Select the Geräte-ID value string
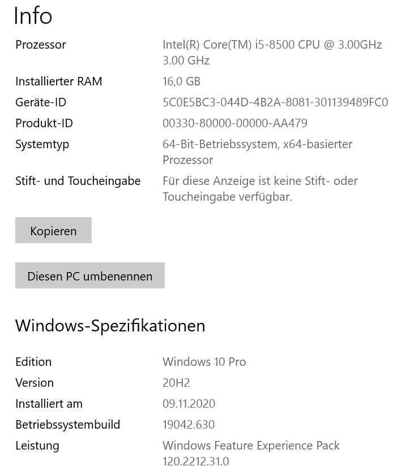 click(x=275, y=102)
